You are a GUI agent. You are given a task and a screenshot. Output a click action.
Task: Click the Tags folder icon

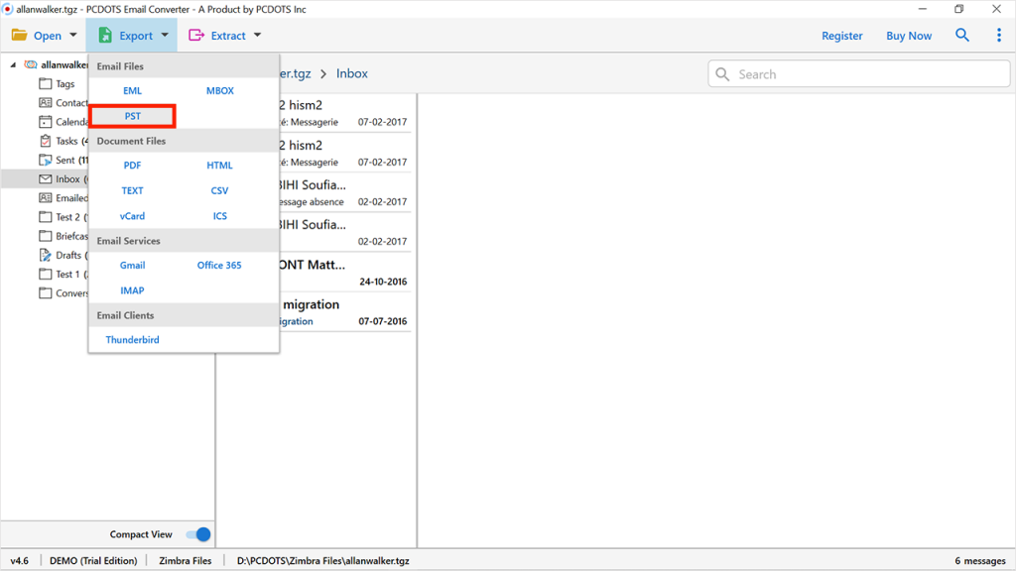coord(46,83)
